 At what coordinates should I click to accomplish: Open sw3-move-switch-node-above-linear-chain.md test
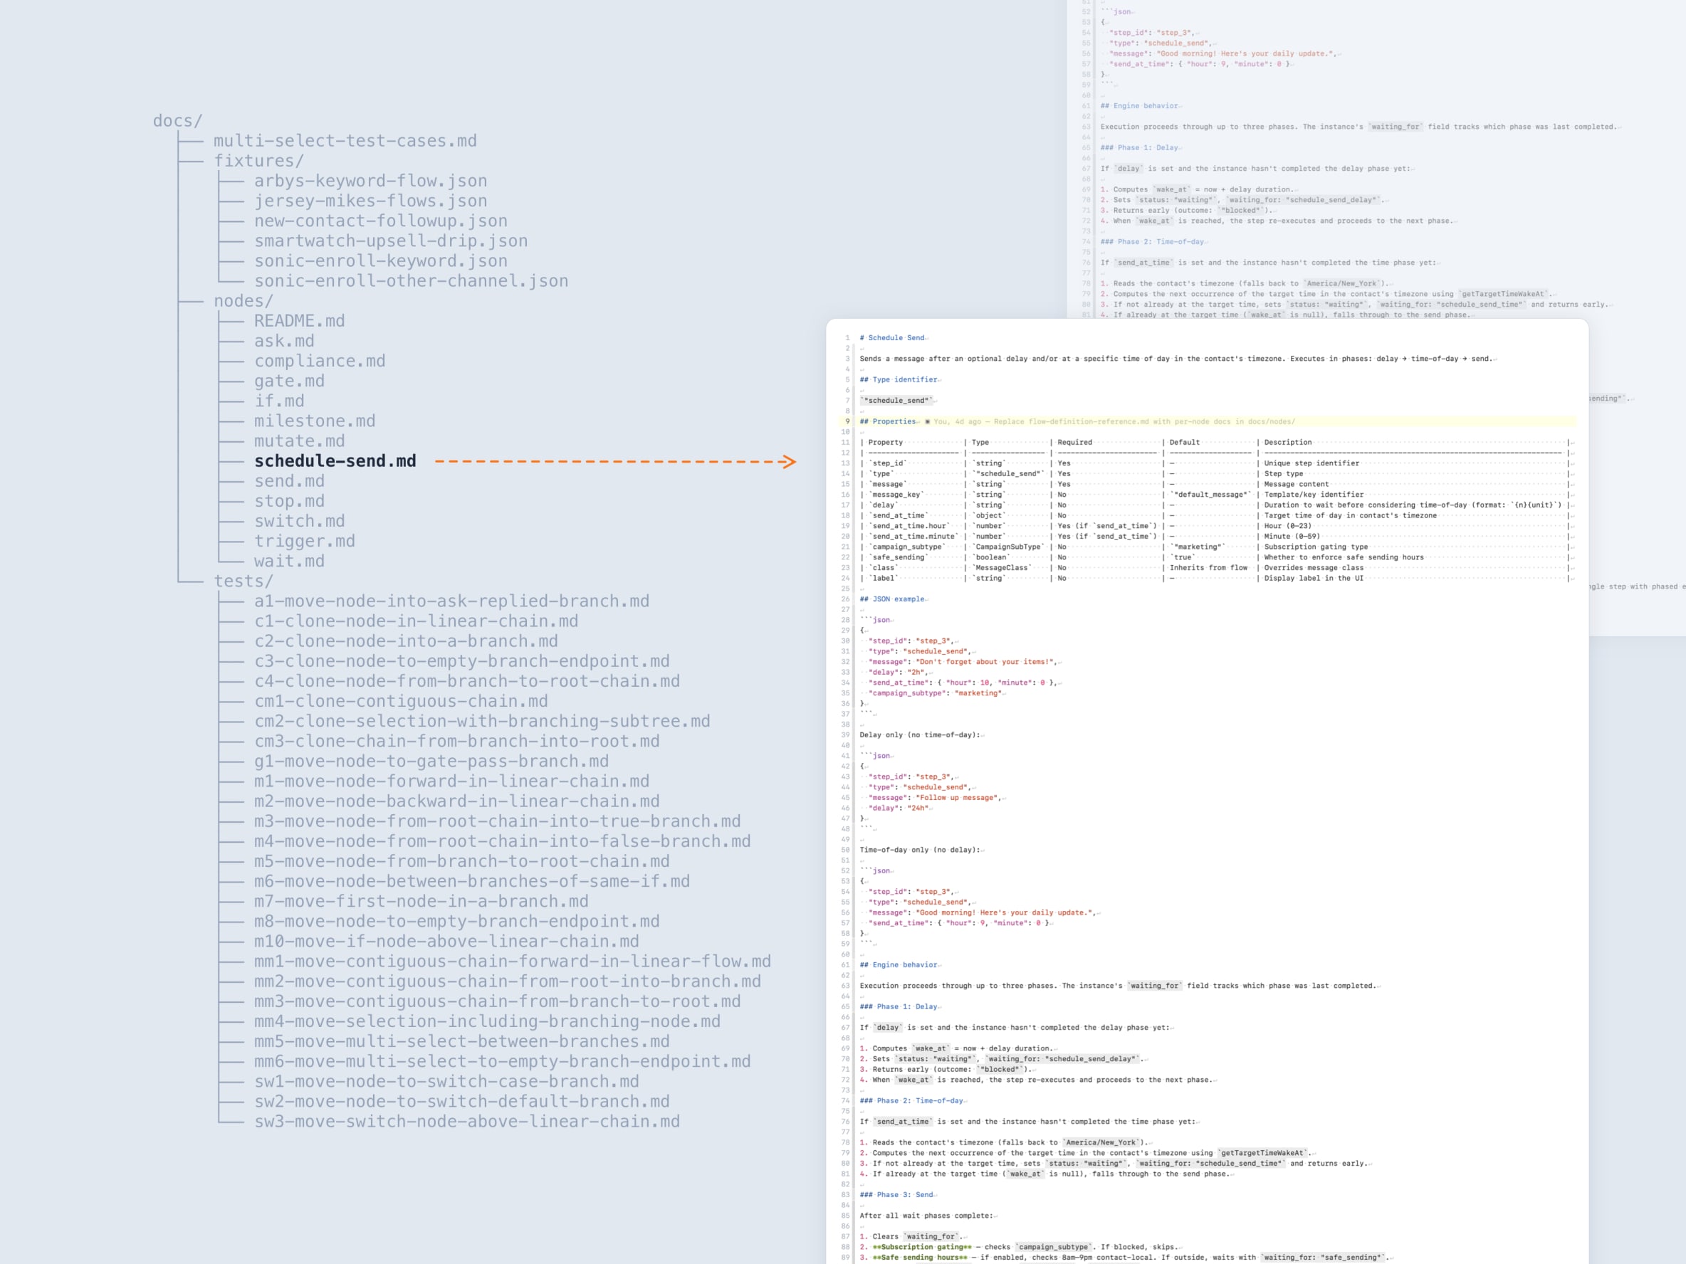click(466, 1122)
